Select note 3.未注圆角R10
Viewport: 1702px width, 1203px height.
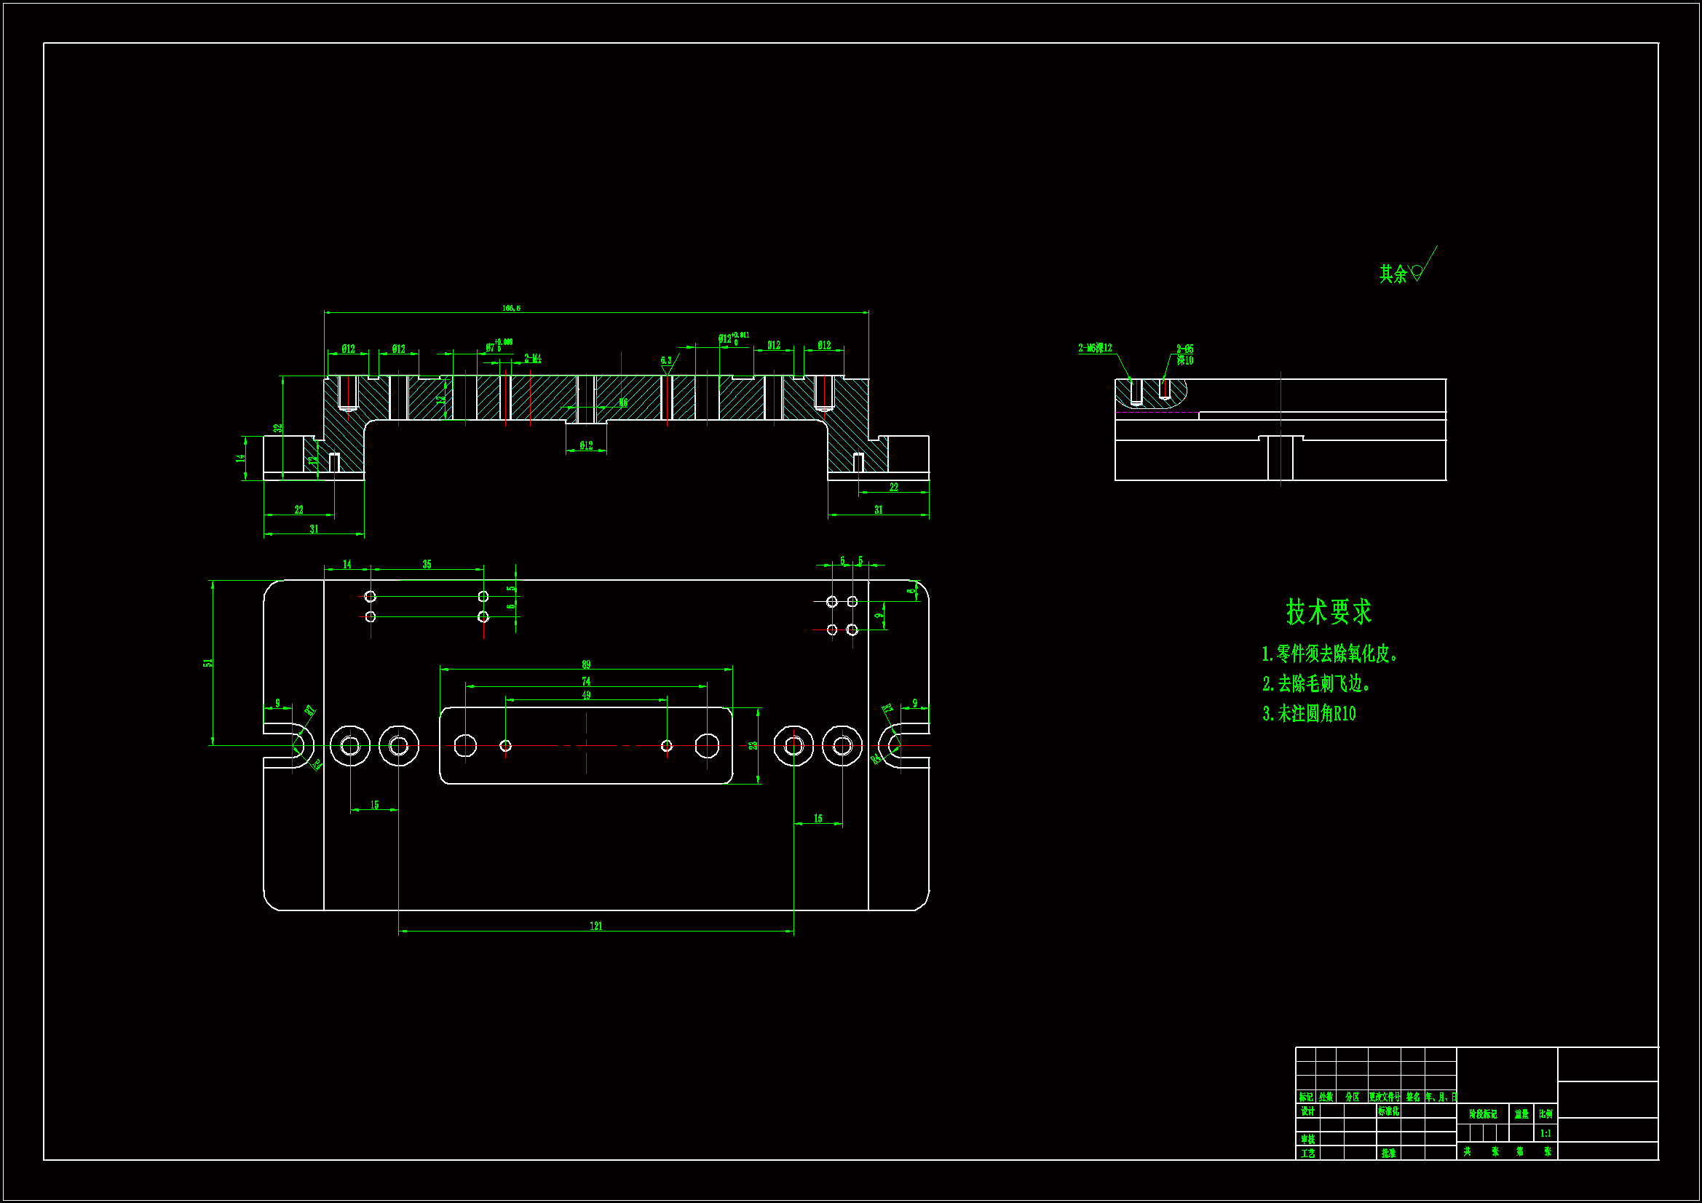(x=1310, y=714)
